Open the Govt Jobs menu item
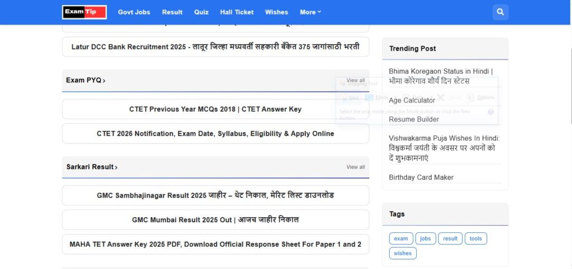Viewport: 572px width, 269px height. 134,12
